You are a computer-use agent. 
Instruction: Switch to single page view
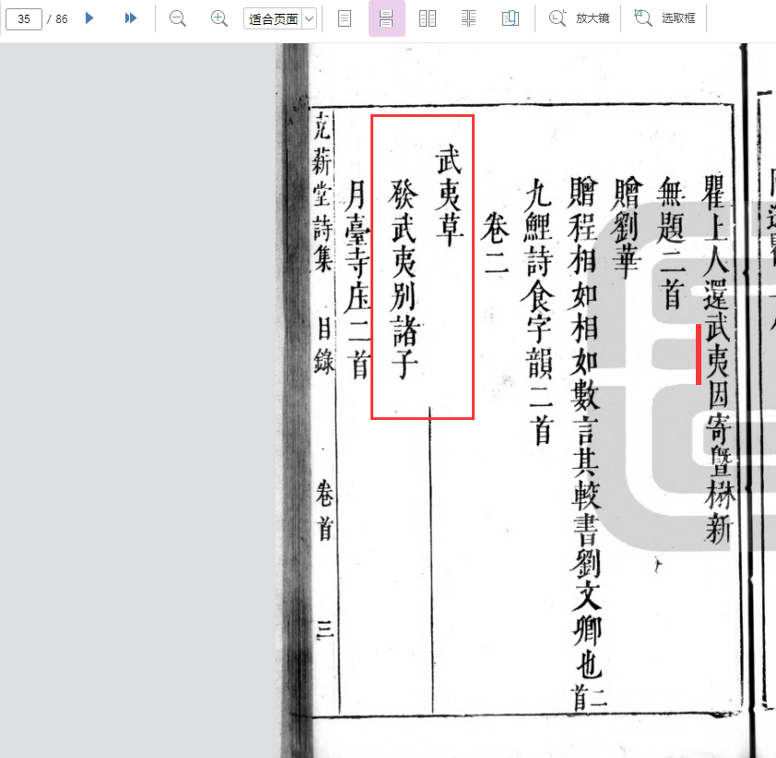pos(345,18)
